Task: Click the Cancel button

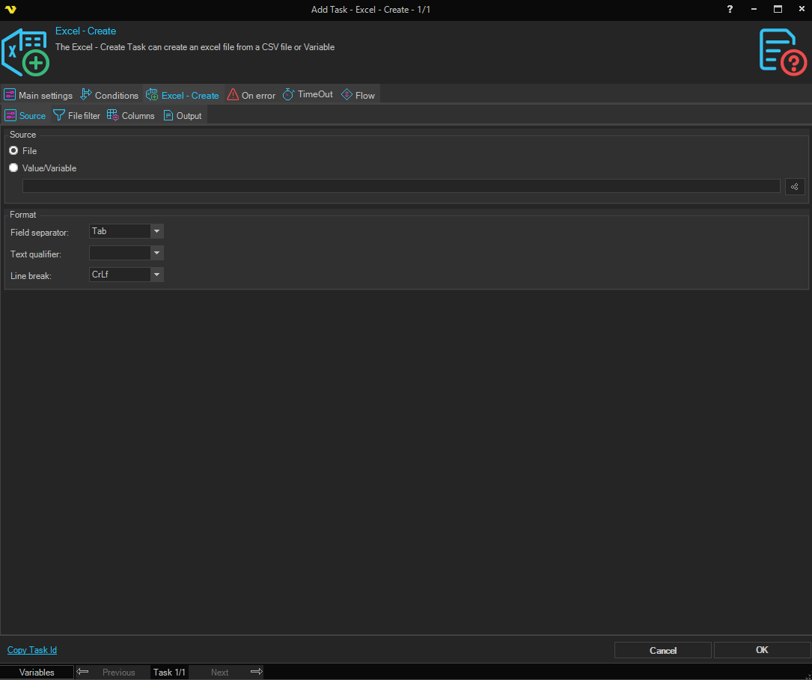Action: (662, 650)
